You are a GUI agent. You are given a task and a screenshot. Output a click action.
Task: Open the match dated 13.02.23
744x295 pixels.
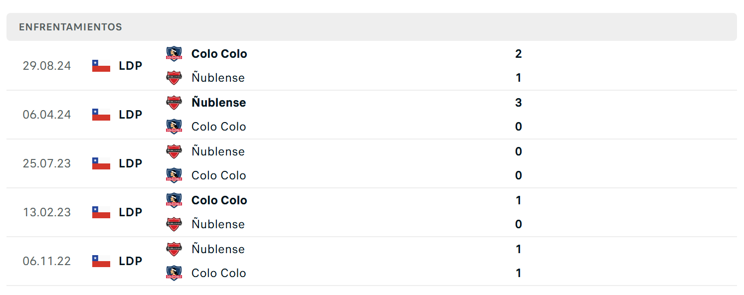pyautogui.click(x=372, y=212)
